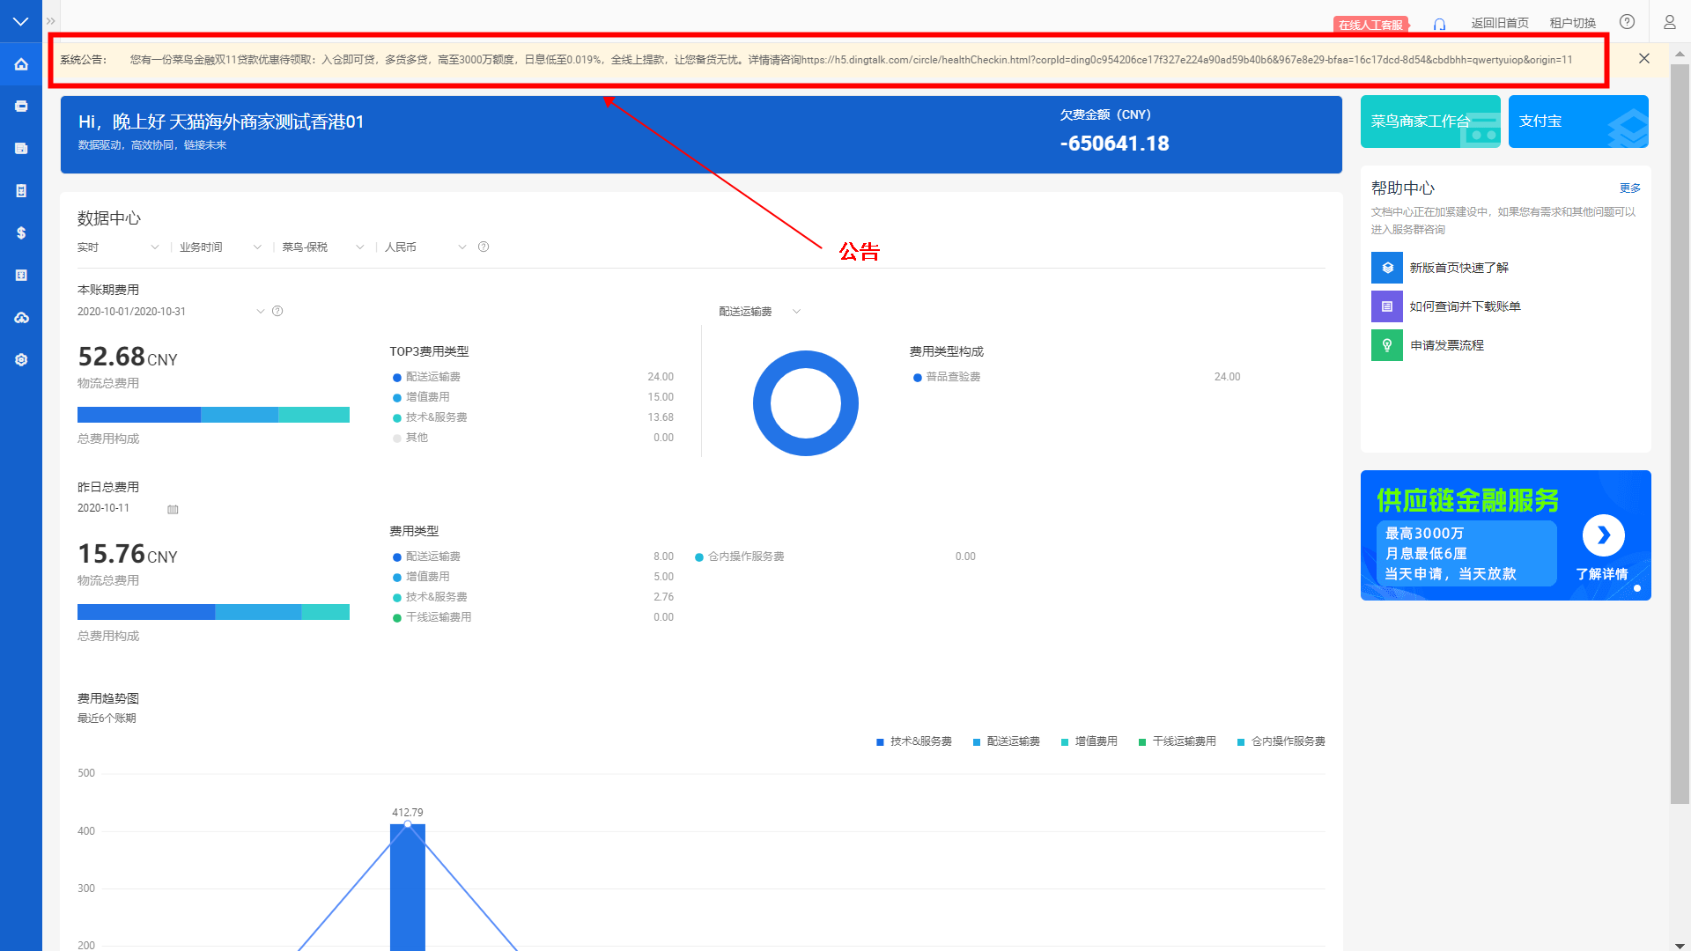1691x951 pixels.
Task: Click the help icon beside billing period date
Action: [x=277, y=311]
